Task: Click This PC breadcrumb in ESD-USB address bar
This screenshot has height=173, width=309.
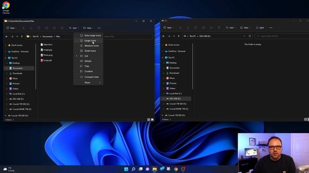Action: coord(193,36)
